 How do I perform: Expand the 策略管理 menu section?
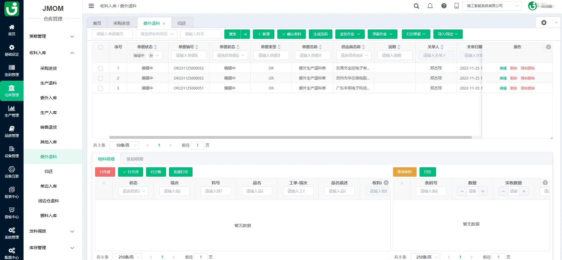point(52,37)
